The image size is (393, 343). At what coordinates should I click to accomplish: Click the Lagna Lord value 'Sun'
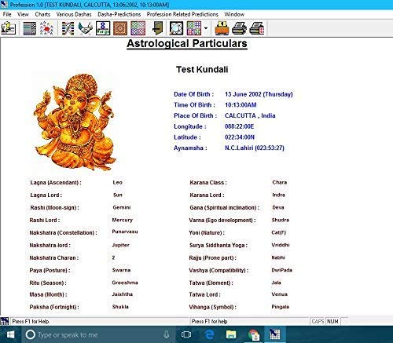point(118,195)
